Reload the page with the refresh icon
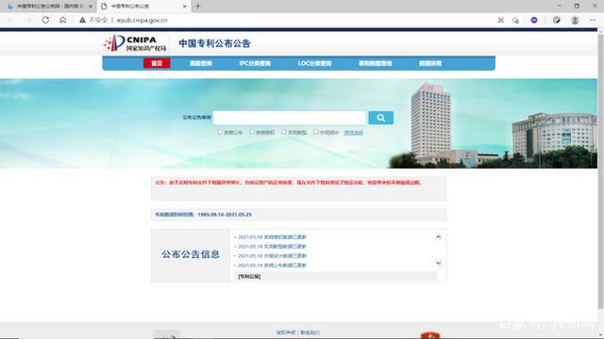Image resolution: width=604 pixels, height=339 pixels. (x=45, y=20)
